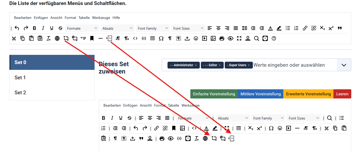Click the Omega special character icon in the Set 0 toolbar

pyautogui.click(x=271, y=128)
